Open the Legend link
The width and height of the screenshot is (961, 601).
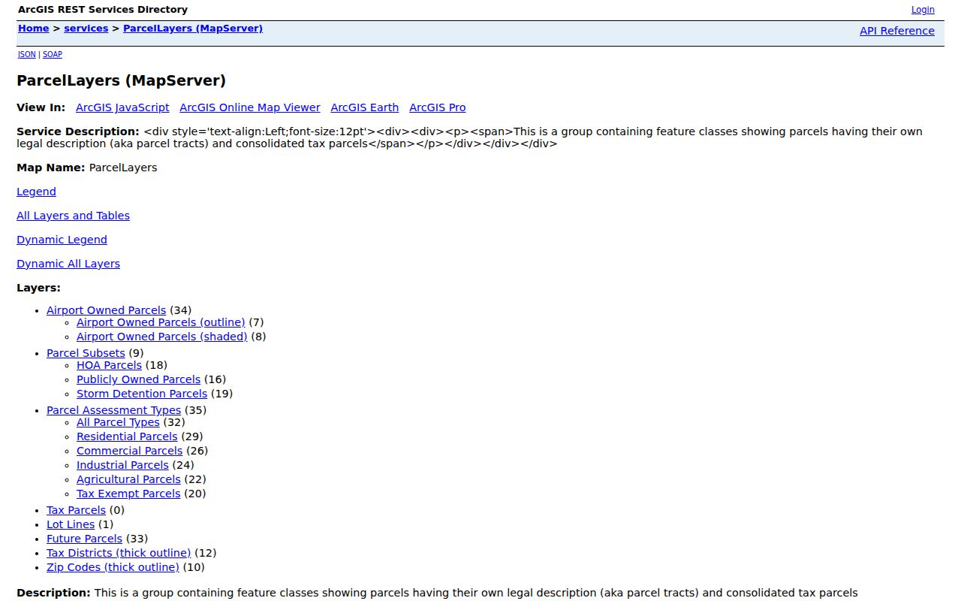(36, 192)
